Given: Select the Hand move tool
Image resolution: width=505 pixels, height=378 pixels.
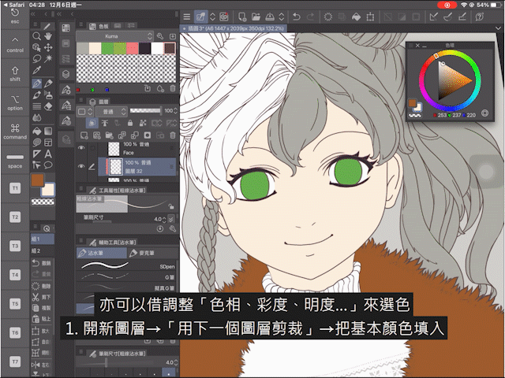Looking at the screenshot, I should point(48,36).
